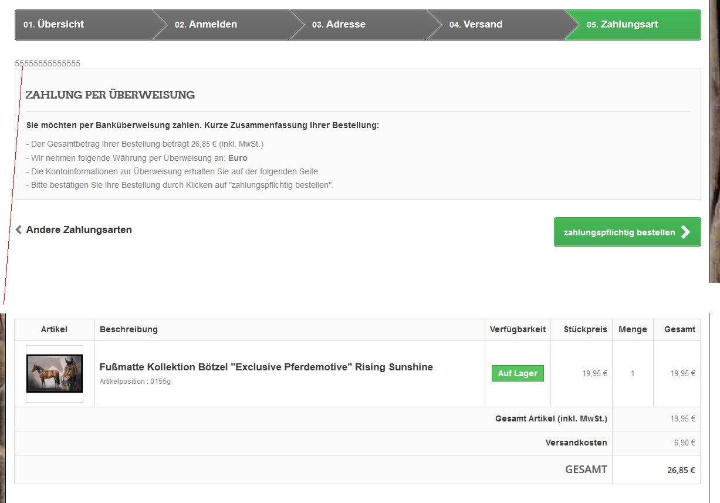Choose Andere Zahlungsarten link
Viewport: 720px width, 503px height.
[x=79, y=230]
